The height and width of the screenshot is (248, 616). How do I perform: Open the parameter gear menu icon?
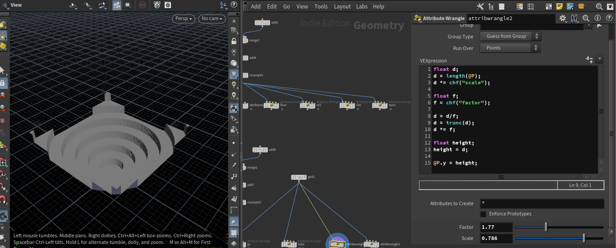pos(563,18)
